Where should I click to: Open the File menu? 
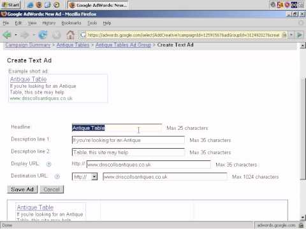coord(6,23)
